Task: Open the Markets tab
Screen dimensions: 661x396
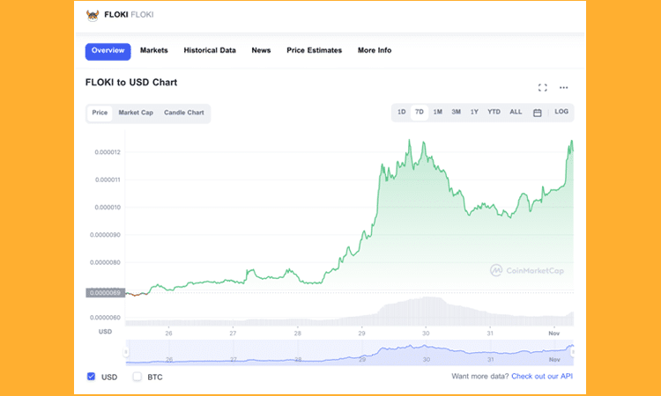Action: pos(154,50)
